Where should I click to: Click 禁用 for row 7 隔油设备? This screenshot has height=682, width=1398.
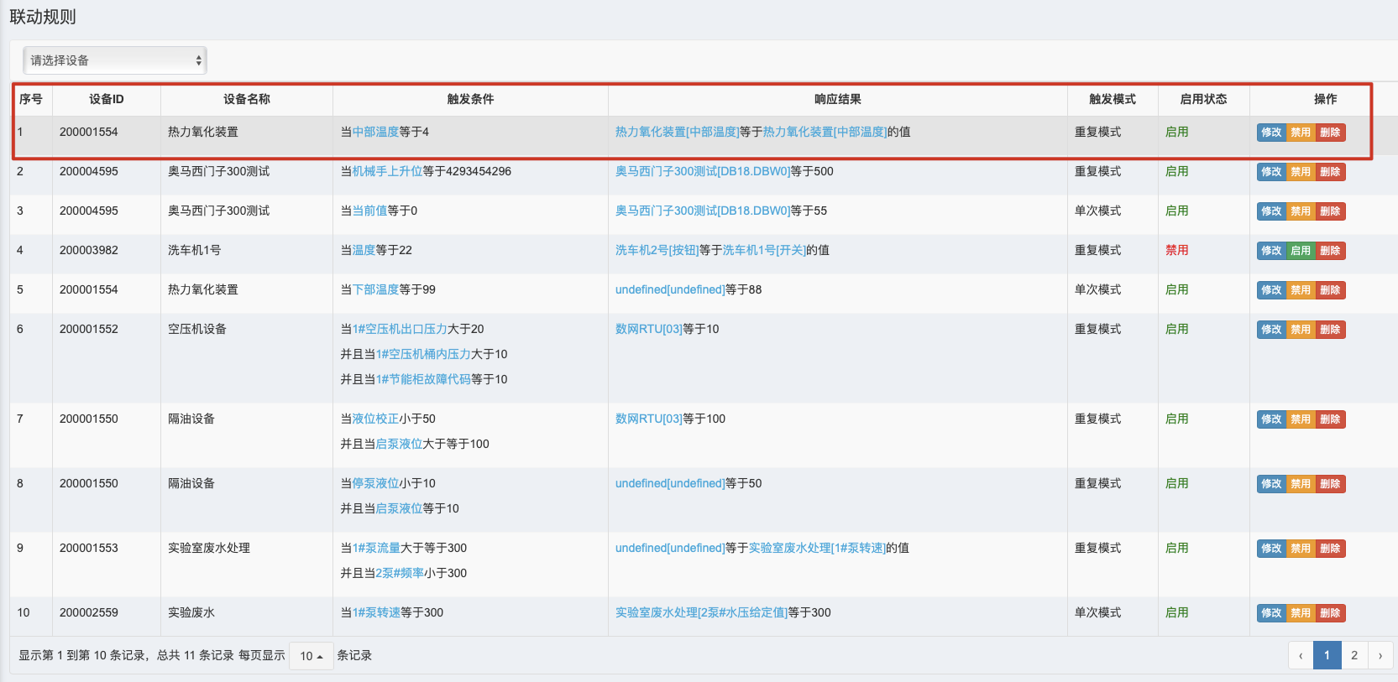[1301, 419]
